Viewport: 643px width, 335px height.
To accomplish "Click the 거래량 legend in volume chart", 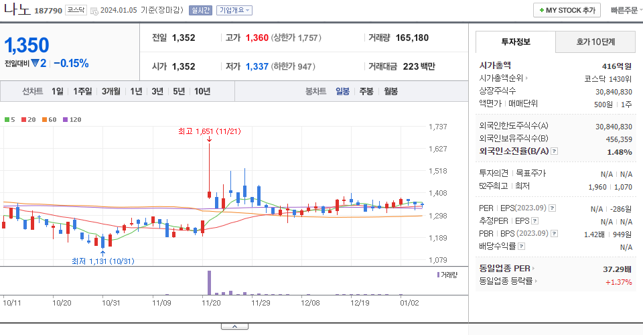I will [x=447, y=275].
